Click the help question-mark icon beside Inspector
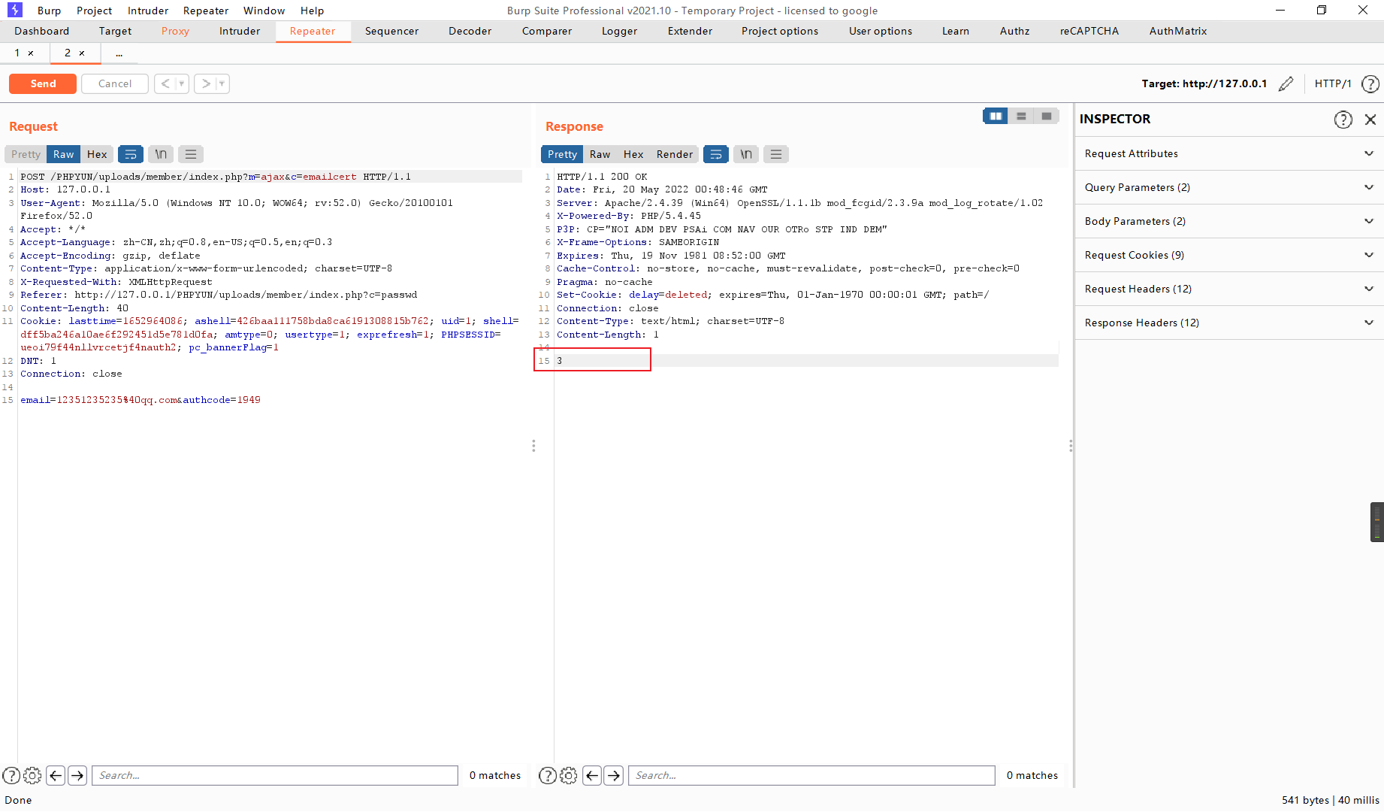The image size is (1384, 812). click(1343, 119)
